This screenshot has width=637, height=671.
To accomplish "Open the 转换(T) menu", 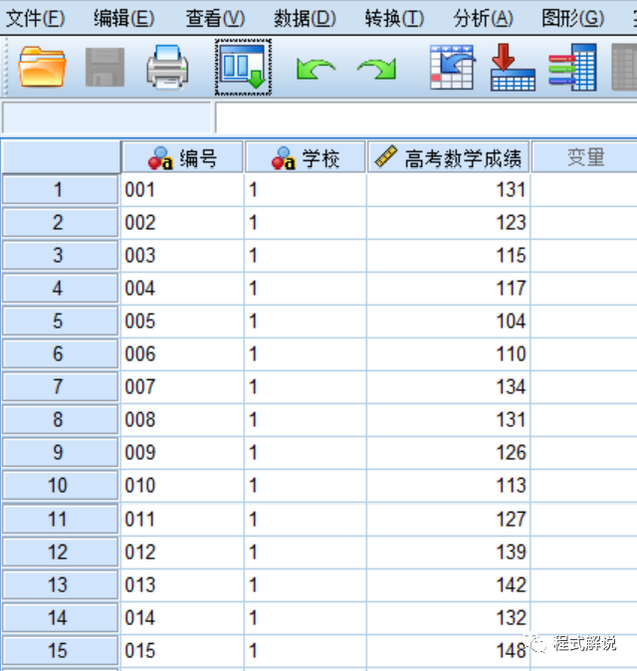I will coord(394,18).
